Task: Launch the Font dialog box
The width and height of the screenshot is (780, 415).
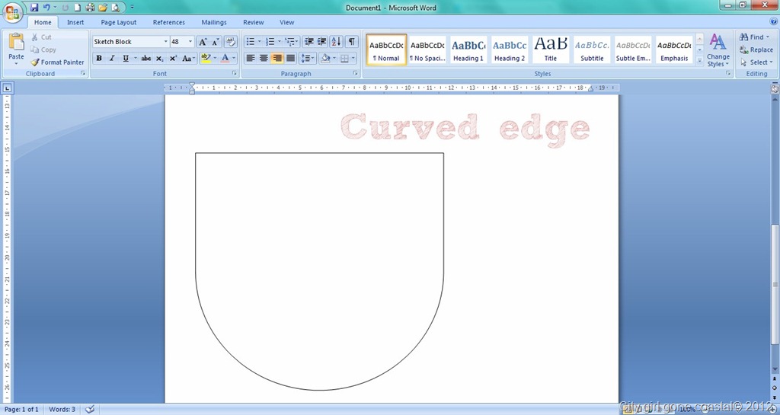Action: click(234, 74)
